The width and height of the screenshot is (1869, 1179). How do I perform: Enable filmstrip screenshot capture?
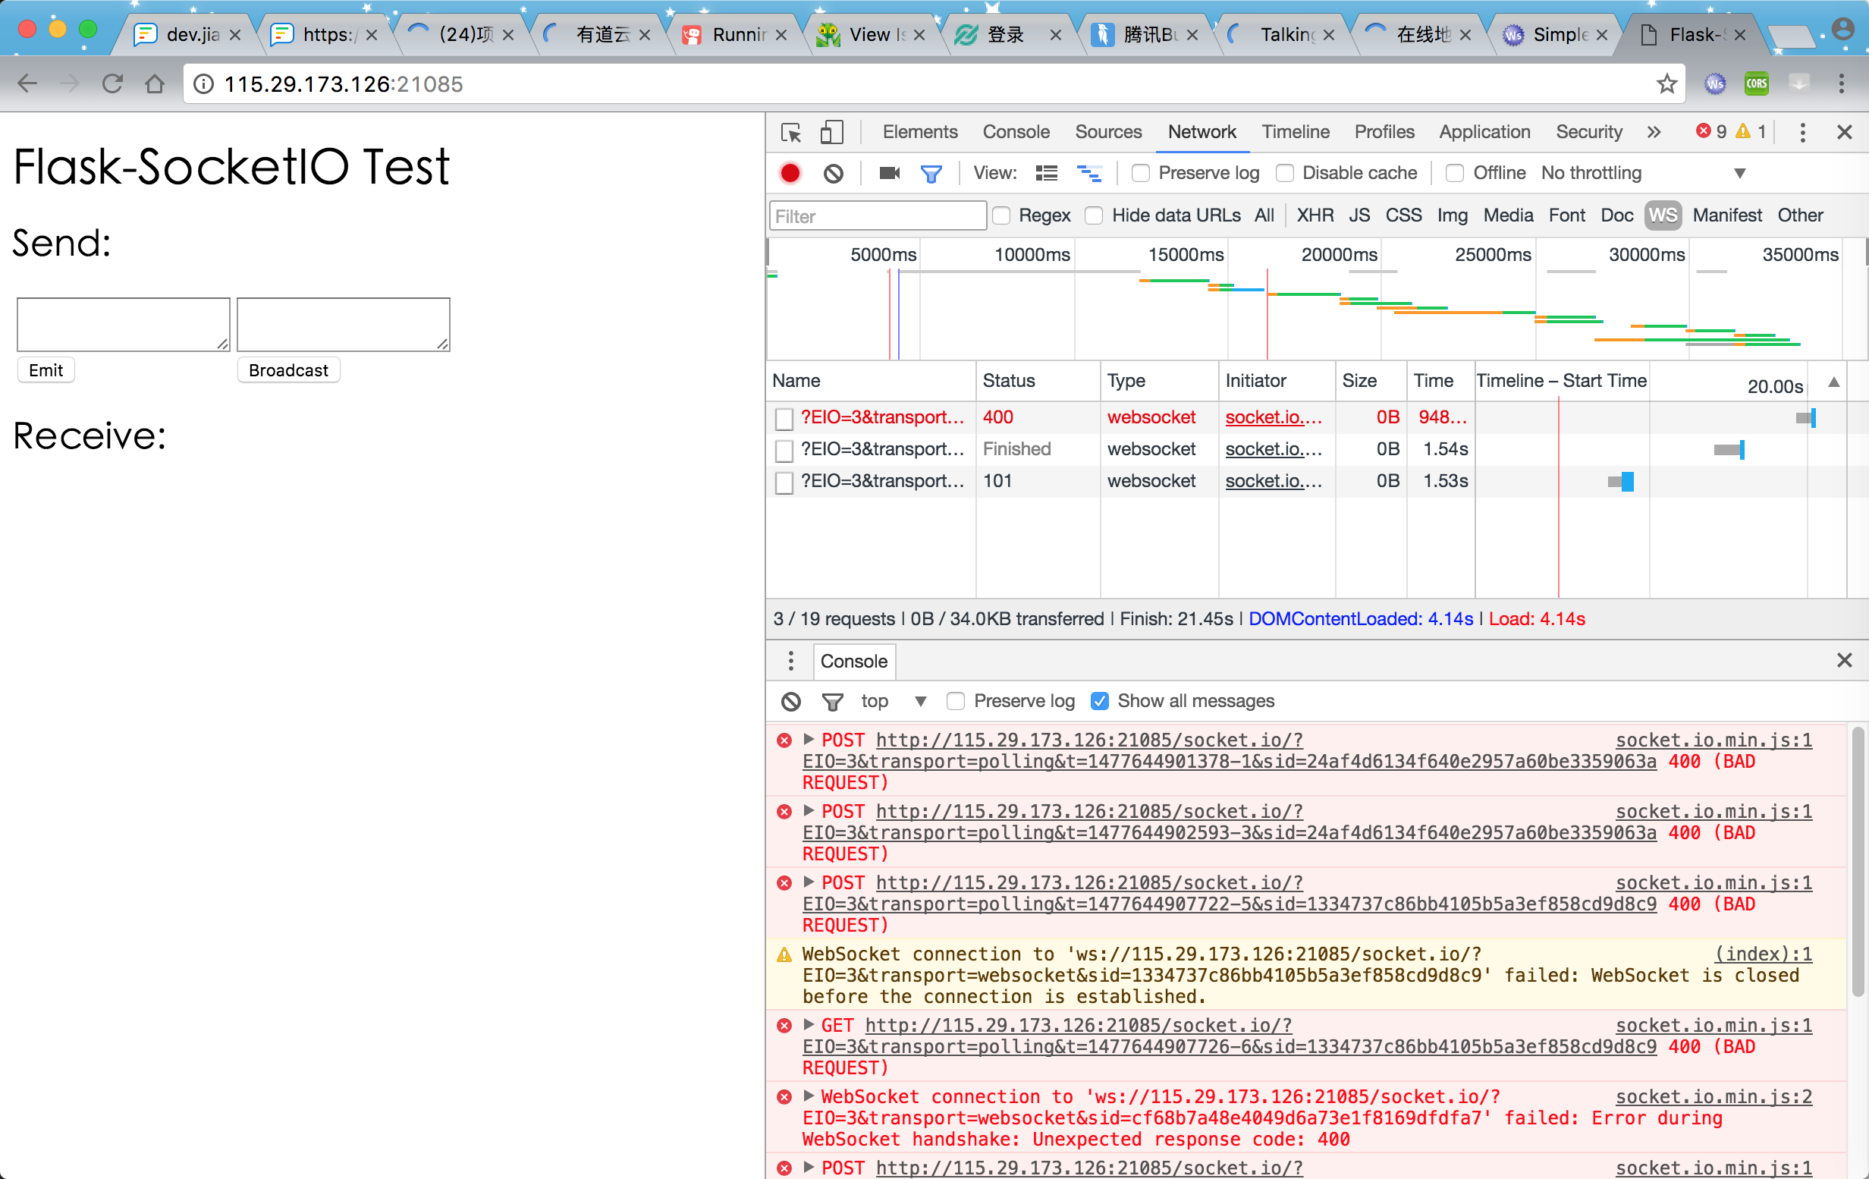887,172
